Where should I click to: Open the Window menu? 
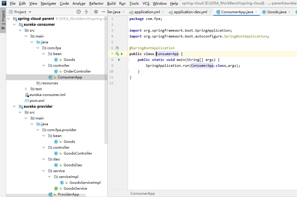(x=160, y=4)
